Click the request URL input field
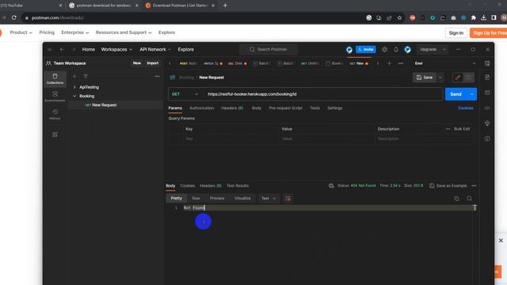507x285 pixels. coord(323,94)
